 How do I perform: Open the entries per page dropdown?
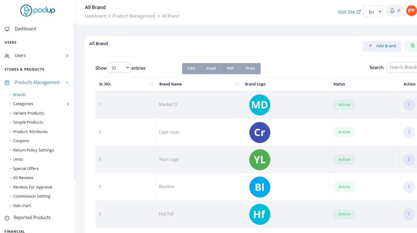(119, 68)
